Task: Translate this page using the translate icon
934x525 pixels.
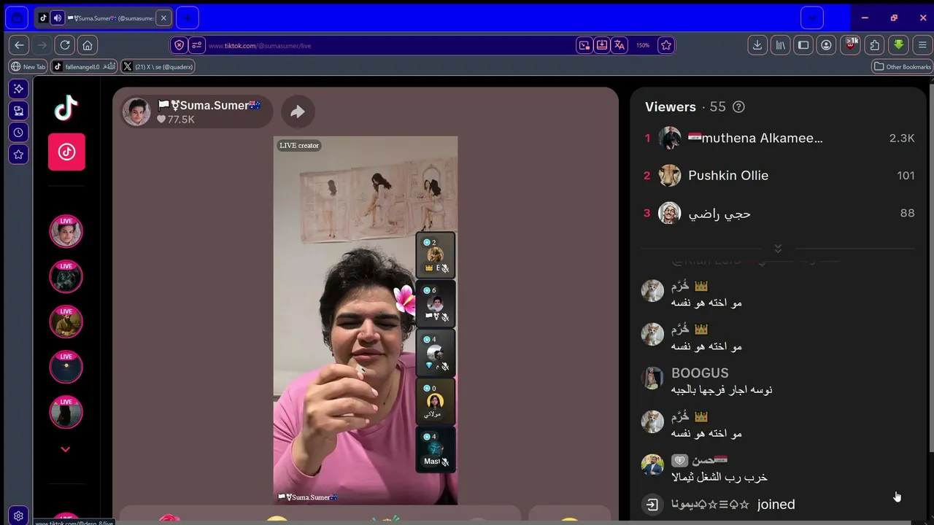Action: click(x=620, y=45)
